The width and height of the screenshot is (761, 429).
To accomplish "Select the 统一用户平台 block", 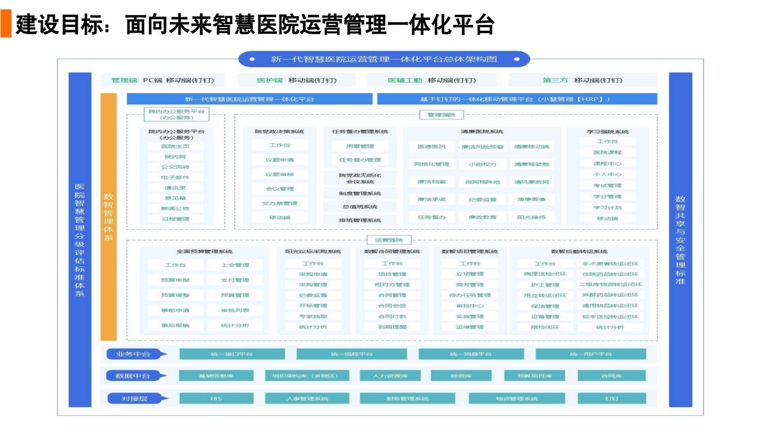I will click(591, 354).
